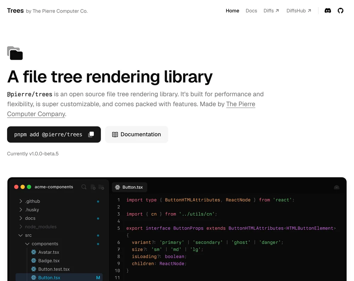Click the docs folder name
354x281 pixels.
(x=30, y=218)
